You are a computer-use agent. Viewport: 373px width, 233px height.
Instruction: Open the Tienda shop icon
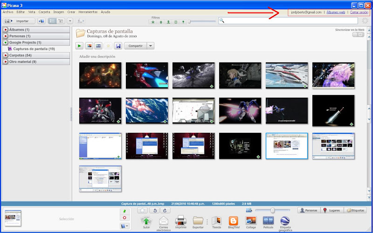coord(216,221)
